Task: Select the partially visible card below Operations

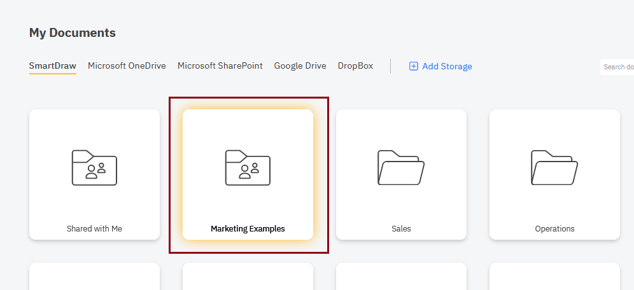Action: click(554, 277)
